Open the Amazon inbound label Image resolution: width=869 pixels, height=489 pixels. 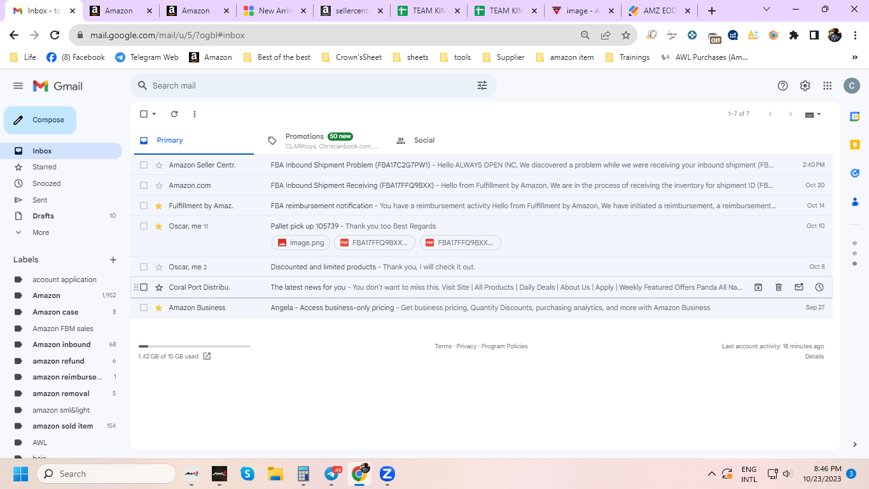pos(62,344)
